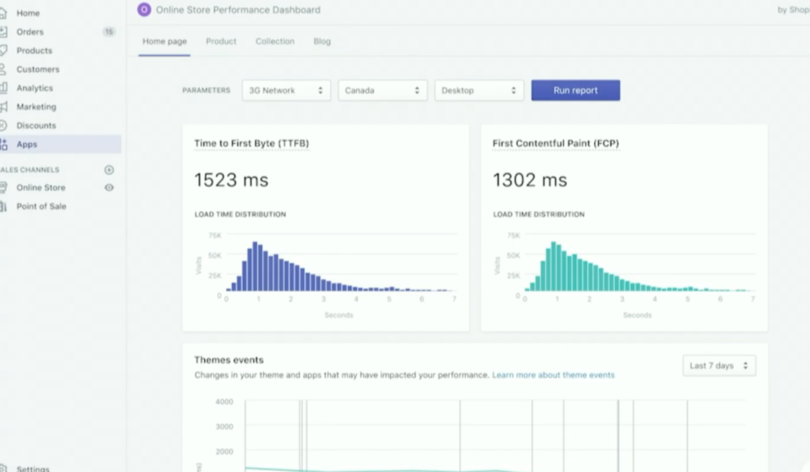
Task: Add a sales channel with plus icon
Action: pyautogui.click(x=109, y=170)
